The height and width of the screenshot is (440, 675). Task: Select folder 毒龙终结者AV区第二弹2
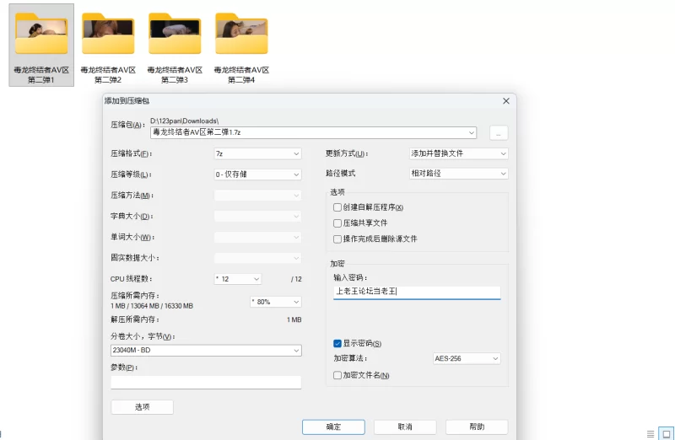pos(108,46)
